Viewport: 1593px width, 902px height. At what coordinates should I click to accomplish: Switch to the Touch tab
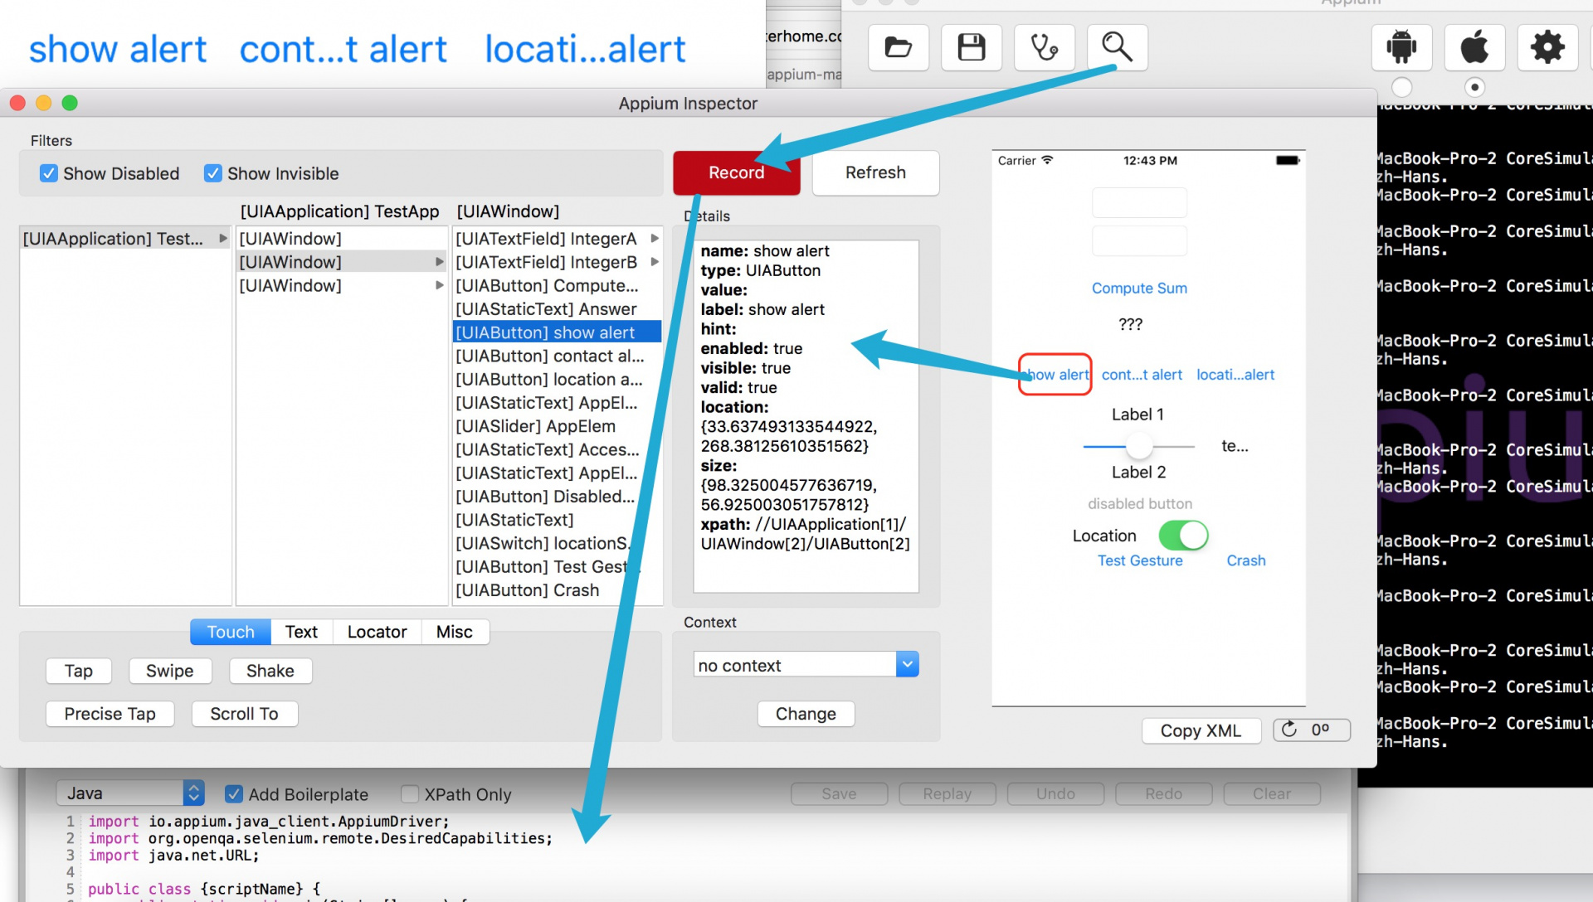tap(231, 632)
